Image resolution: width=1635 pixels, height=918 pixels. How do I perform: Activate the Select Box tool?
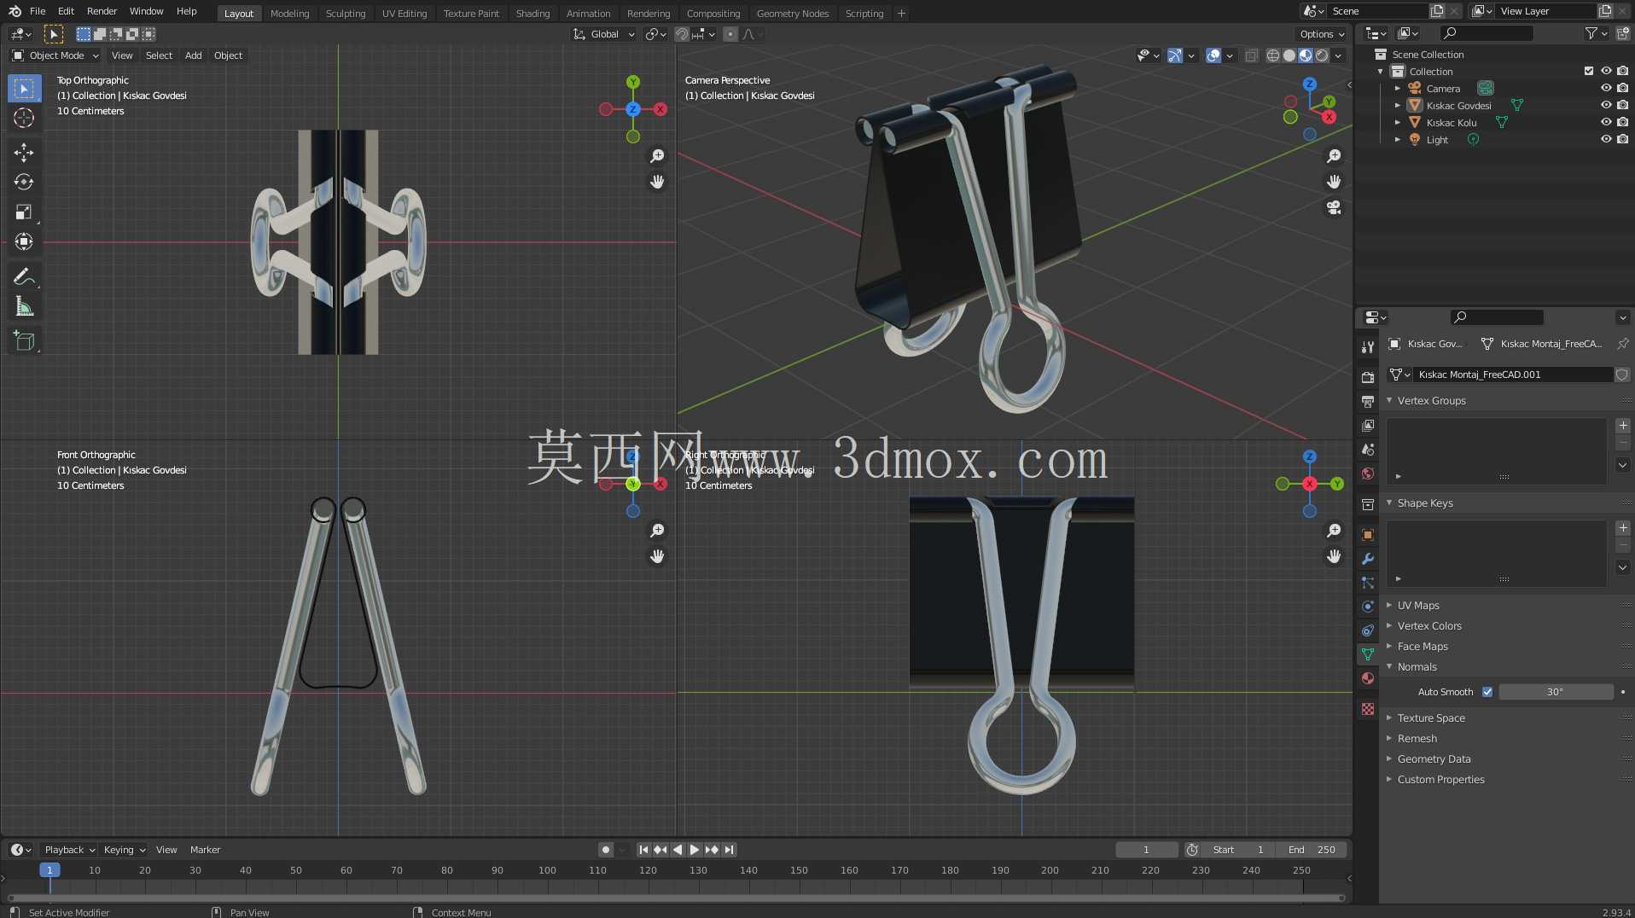tap(24, 89)
